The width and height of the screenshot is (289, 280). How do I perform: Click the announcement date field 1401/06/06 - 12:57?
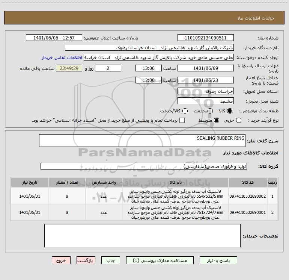tap(54, 38)
